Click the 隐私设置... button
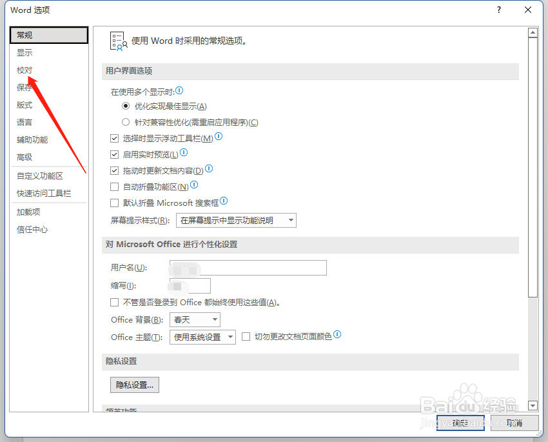The width and height of the screenshot is (548, 442). [x=135, y=385]
